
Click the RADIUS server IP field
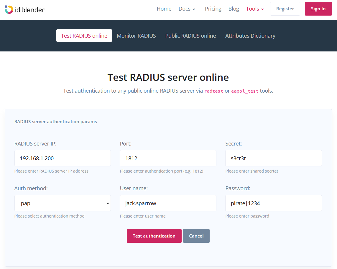(62, 158)
